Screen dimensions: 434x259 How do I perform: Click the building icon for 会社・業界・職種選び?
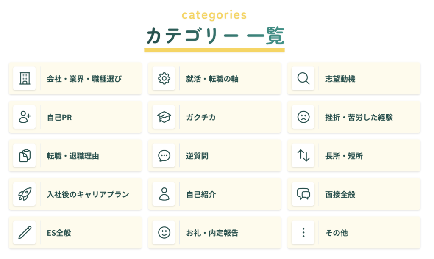pyautogui.click(x=25, y=79)
